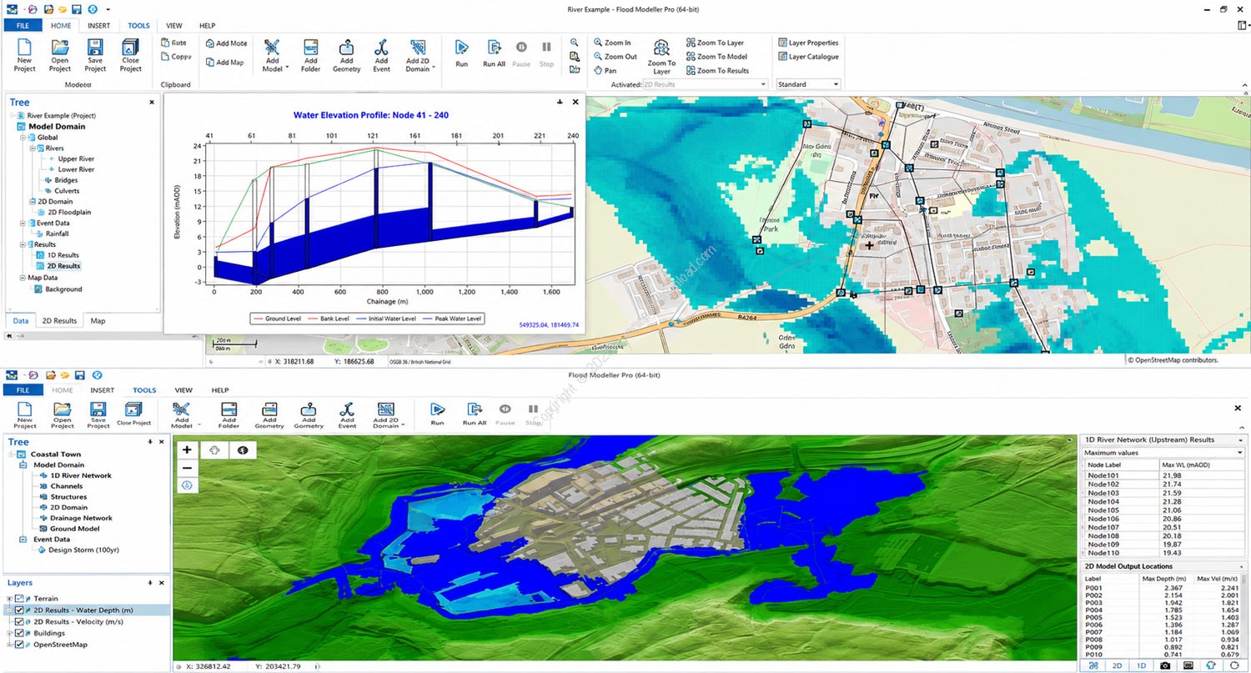Open the Activated 2D Results dropdown
Image resolution: width=1251 pixels, height=673 pixels.
pyautogui.click(x=705, y=84)
